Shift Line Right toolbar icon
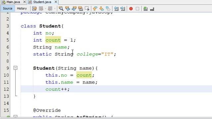The image size is (212, 119). (123, 9)
